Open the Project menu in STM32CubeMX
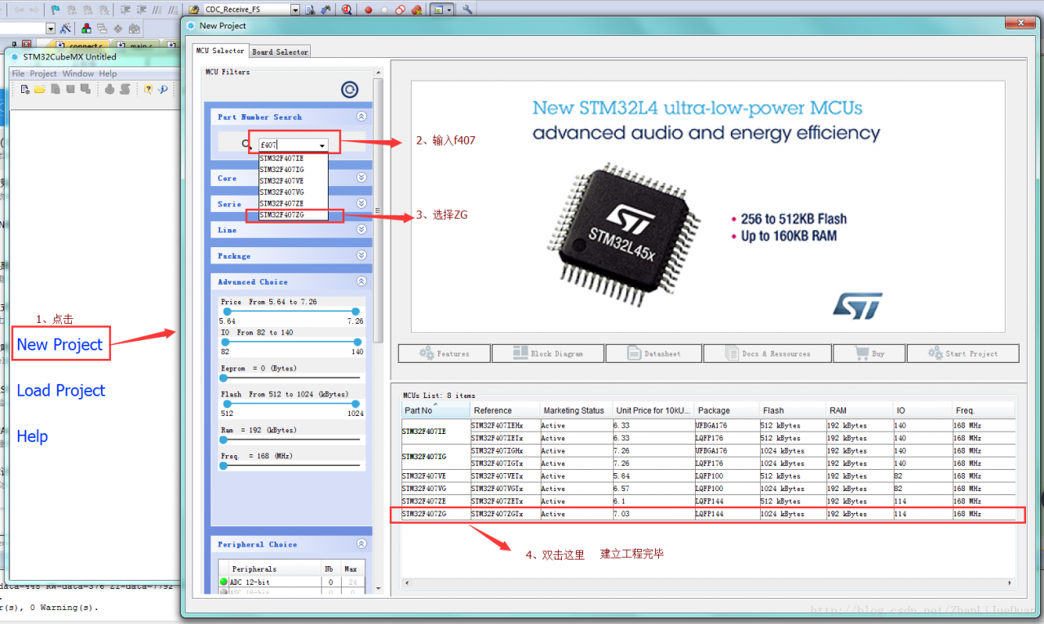This screenshot has height=624, width=1044. pos(43,73)
